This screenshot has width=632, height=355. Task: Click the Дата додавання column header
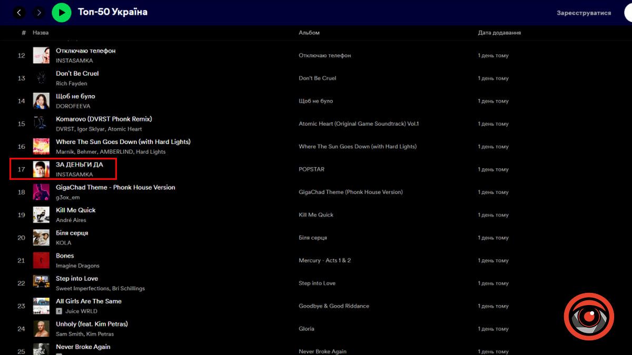(x=499, y=33)
